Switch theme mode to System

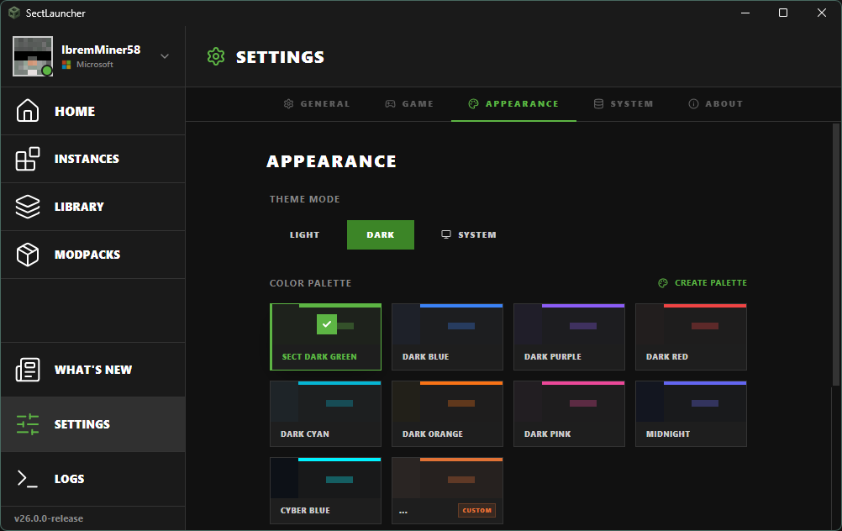pyautogui.click(x=469, y=235)
